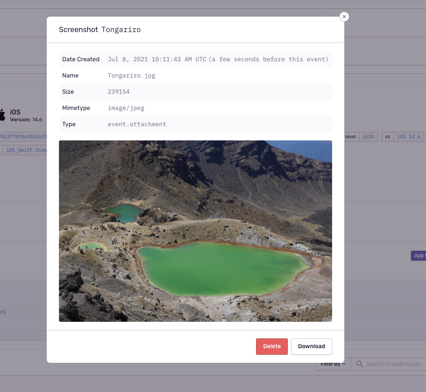Filter by iOS 14.6 tag value
The image size is (426, 392).
point(409,137)
